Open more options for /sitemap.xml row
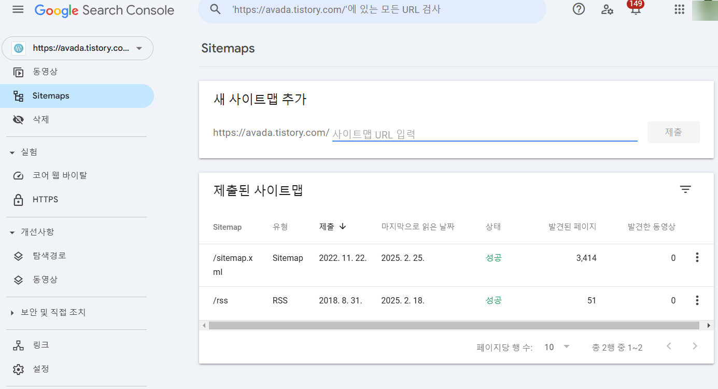 (x=697, y=257)
